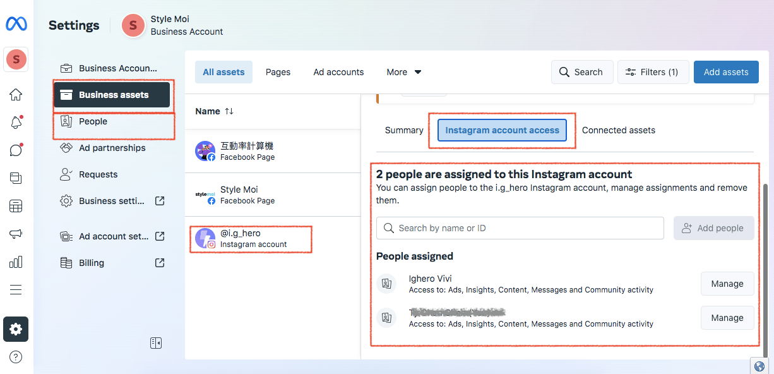
Task: Select the @i.g_hero Instagram account row
Action: click(273, 238)
